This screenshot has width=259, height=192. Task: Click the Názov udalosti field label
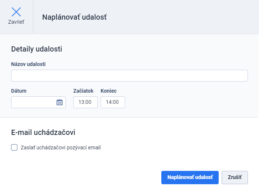[28, 64]
